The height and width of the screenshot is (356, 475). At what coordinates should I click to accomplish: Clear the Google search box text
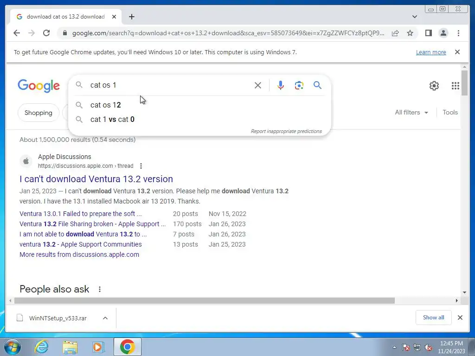pos(258,85)
